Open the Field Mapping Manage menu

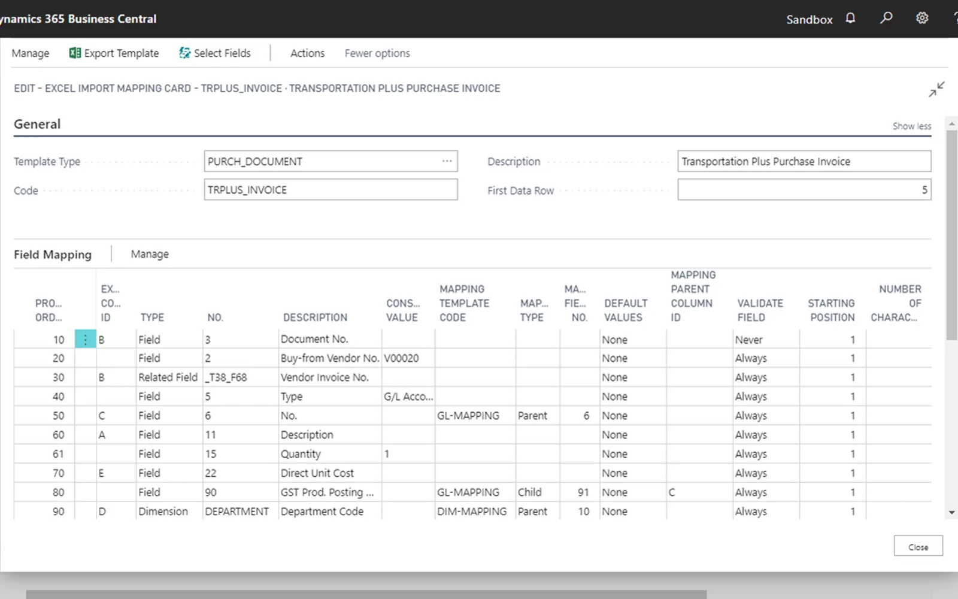(150, 254)
